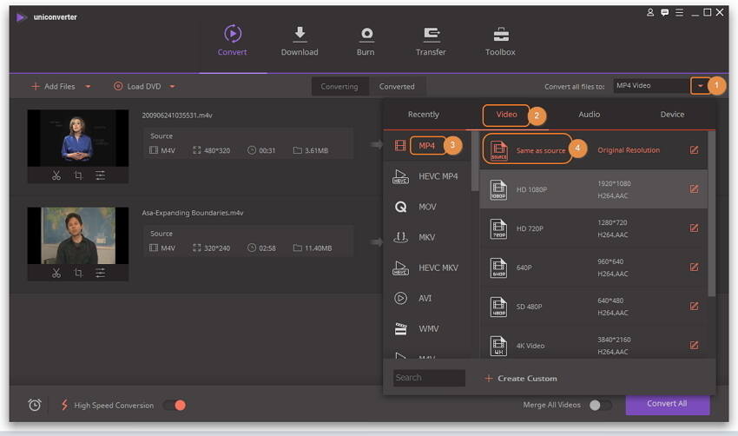Click thumbnail of 200906241035531.m4v
Image resolution: width=738 pixels, height=436 pixels.
(x=77, y=138)
